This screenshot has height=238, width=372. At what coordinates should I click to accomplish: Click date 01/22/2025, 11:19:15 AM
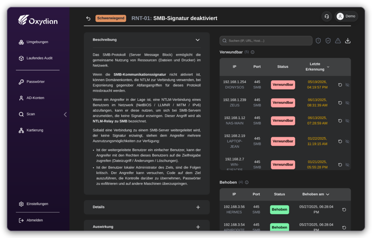pyautogui.click(x=317, y=141)
